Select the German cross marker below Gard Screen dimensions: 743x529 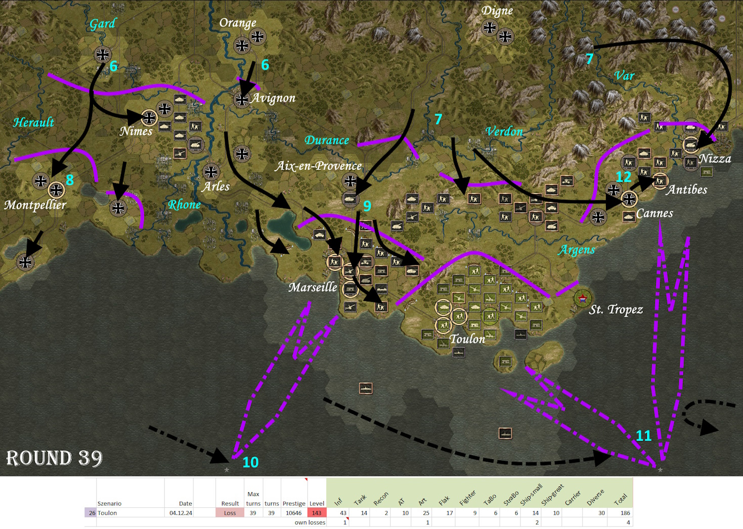pyautogui.click(x=103, y=54)
